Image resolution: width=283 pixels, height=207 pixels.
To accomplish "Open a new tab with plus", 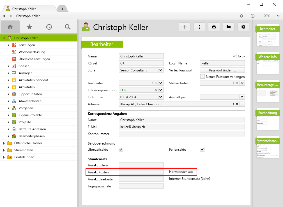I will [62, 9].
